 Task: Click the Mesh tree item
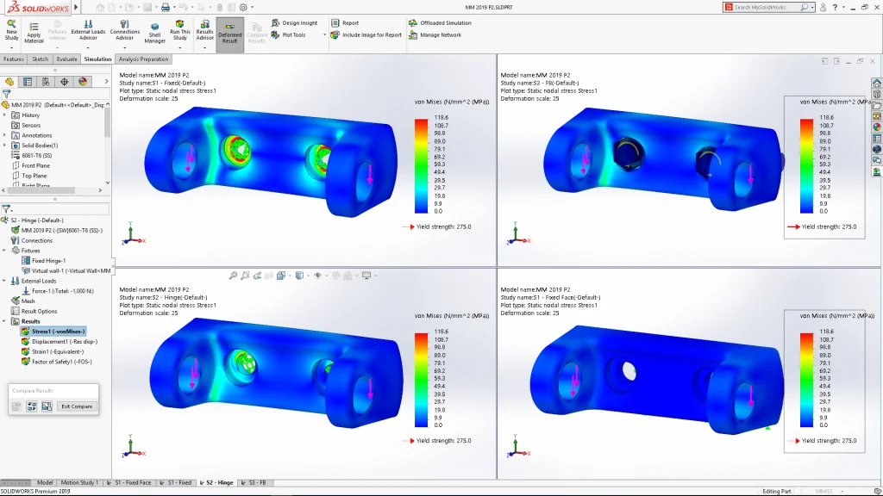pyautogui.click(x=23, y=301)
